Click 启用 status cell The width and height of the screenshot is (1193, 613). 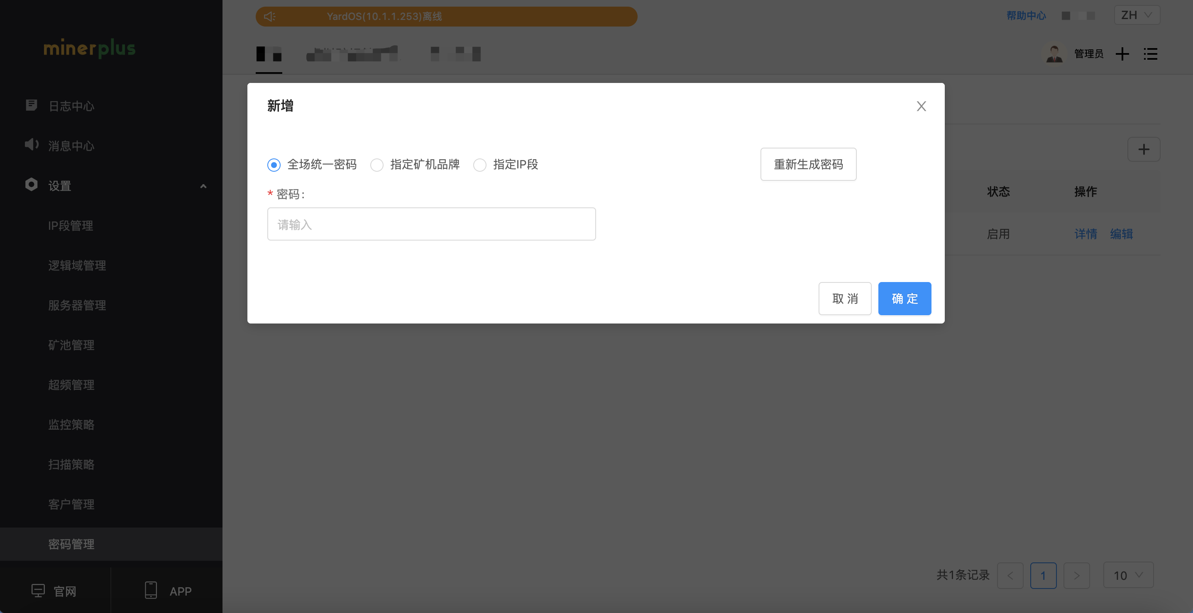coord(998,234)
